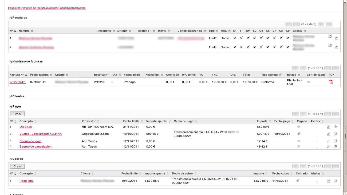Screen dimensions: 347x195
Task: Uncheck the SV checkbox for passenger 1
Action: click(248, 38)
